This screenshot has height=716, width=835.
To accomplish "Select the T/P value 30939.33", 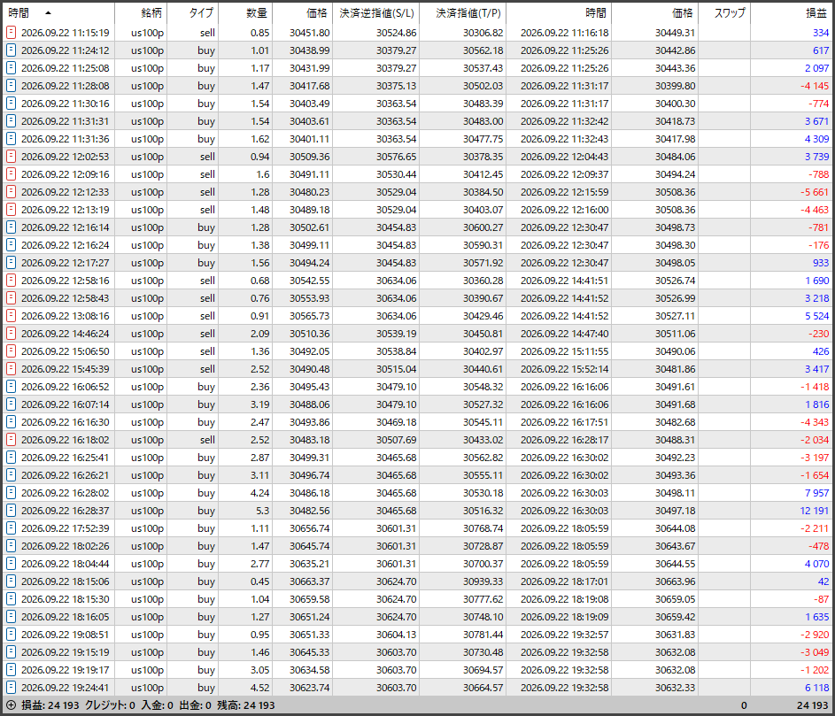I will (x=483, y=581).
